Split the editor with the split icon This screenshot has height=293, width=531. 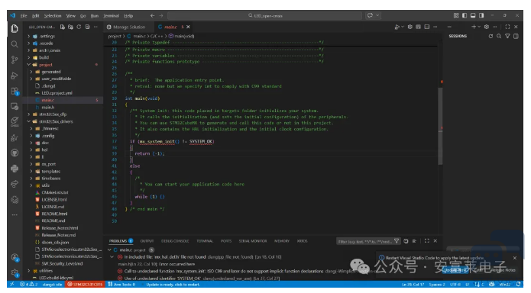426,27
